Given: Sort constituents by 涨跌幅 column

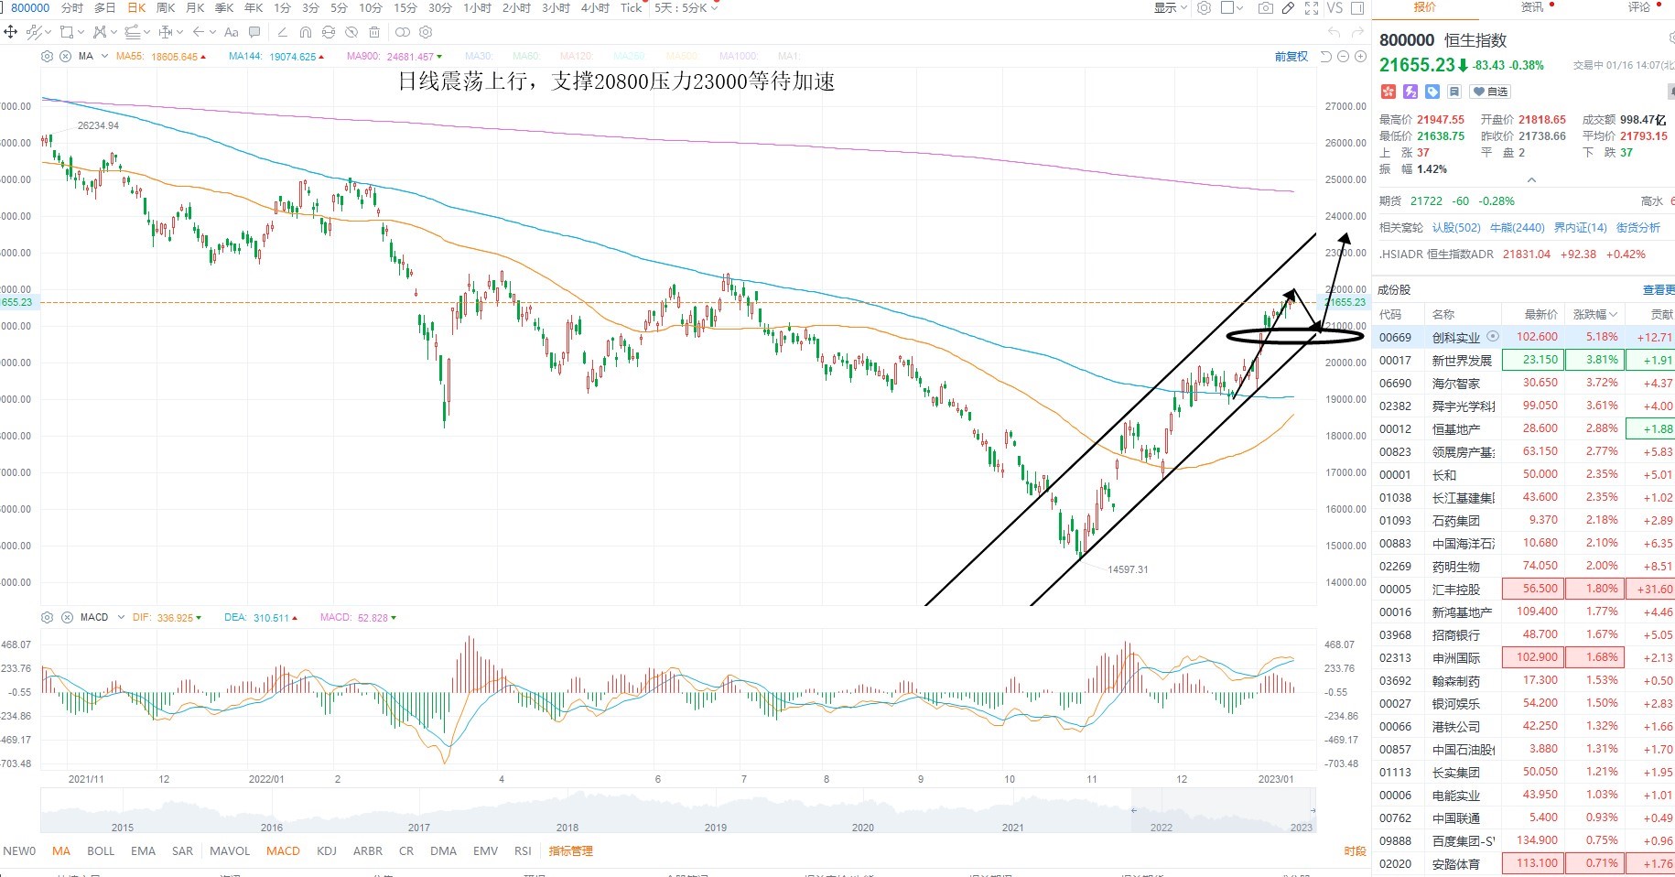Looking at the screenshot, I should click(1594, 314).
